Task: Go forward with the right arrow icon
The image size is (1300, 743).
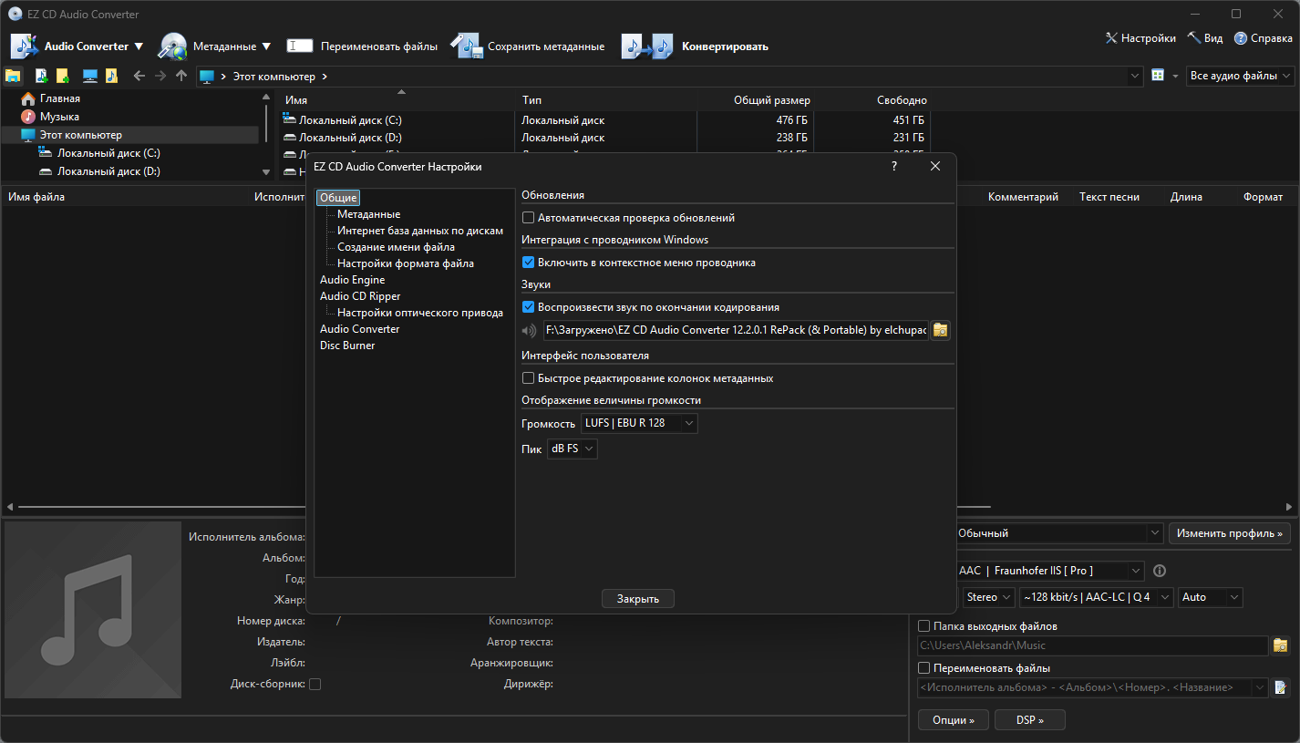Action: pyautogui.click(x=160, y=76)
